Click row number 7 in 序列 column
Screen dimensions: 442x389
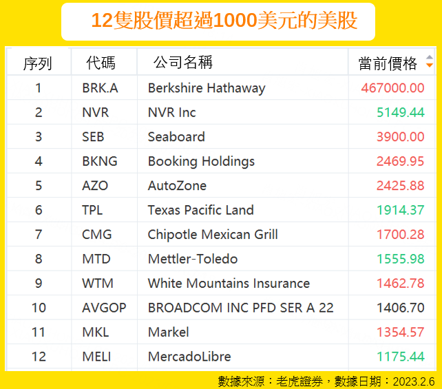pos(39,235)
